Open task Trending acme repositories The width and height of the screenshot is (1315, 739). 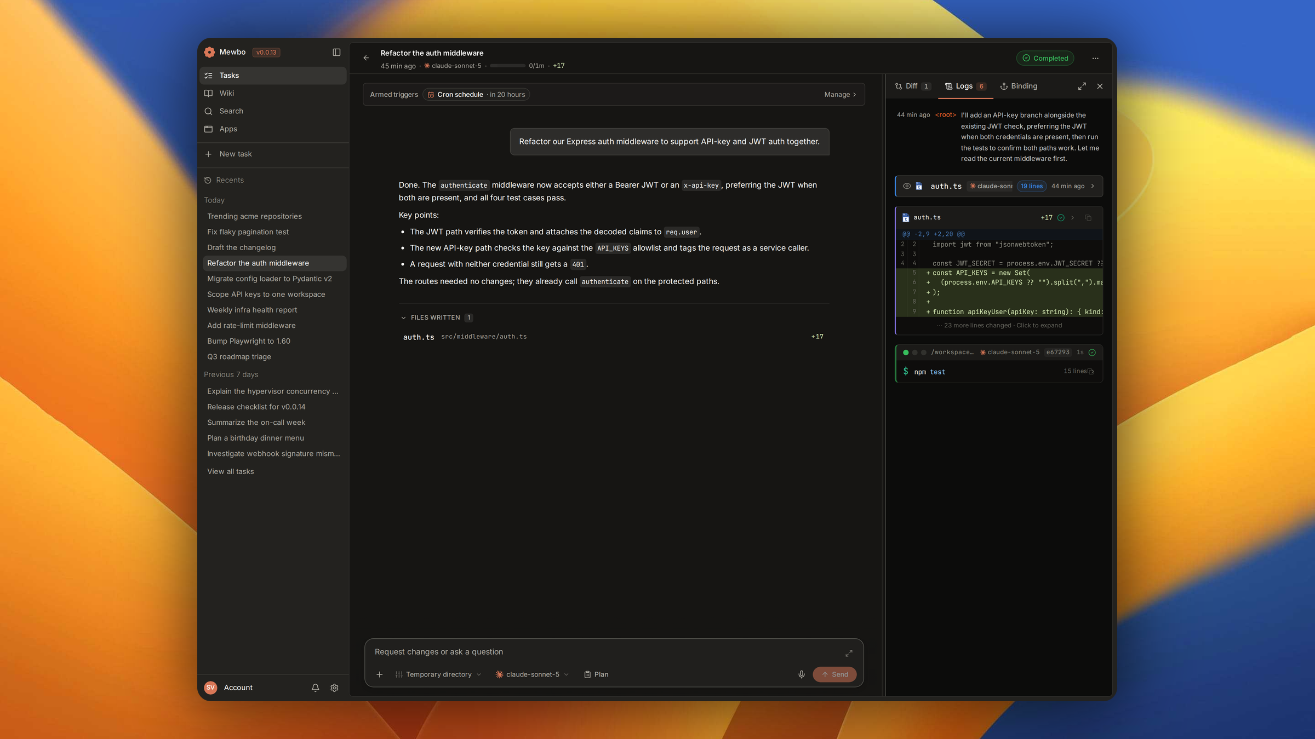(274, 216)
